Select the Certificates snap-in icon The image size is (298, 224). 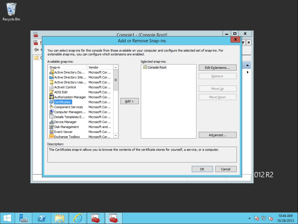point(52,102)
